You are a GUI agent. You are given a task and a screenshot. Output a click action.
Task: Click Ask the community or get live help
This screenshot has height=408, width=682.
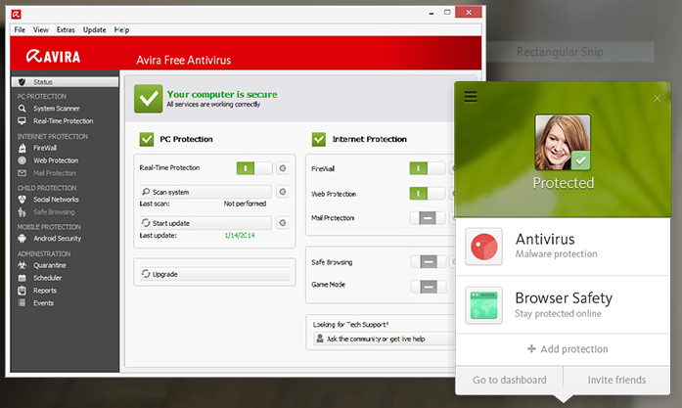[x=383, y=339]
